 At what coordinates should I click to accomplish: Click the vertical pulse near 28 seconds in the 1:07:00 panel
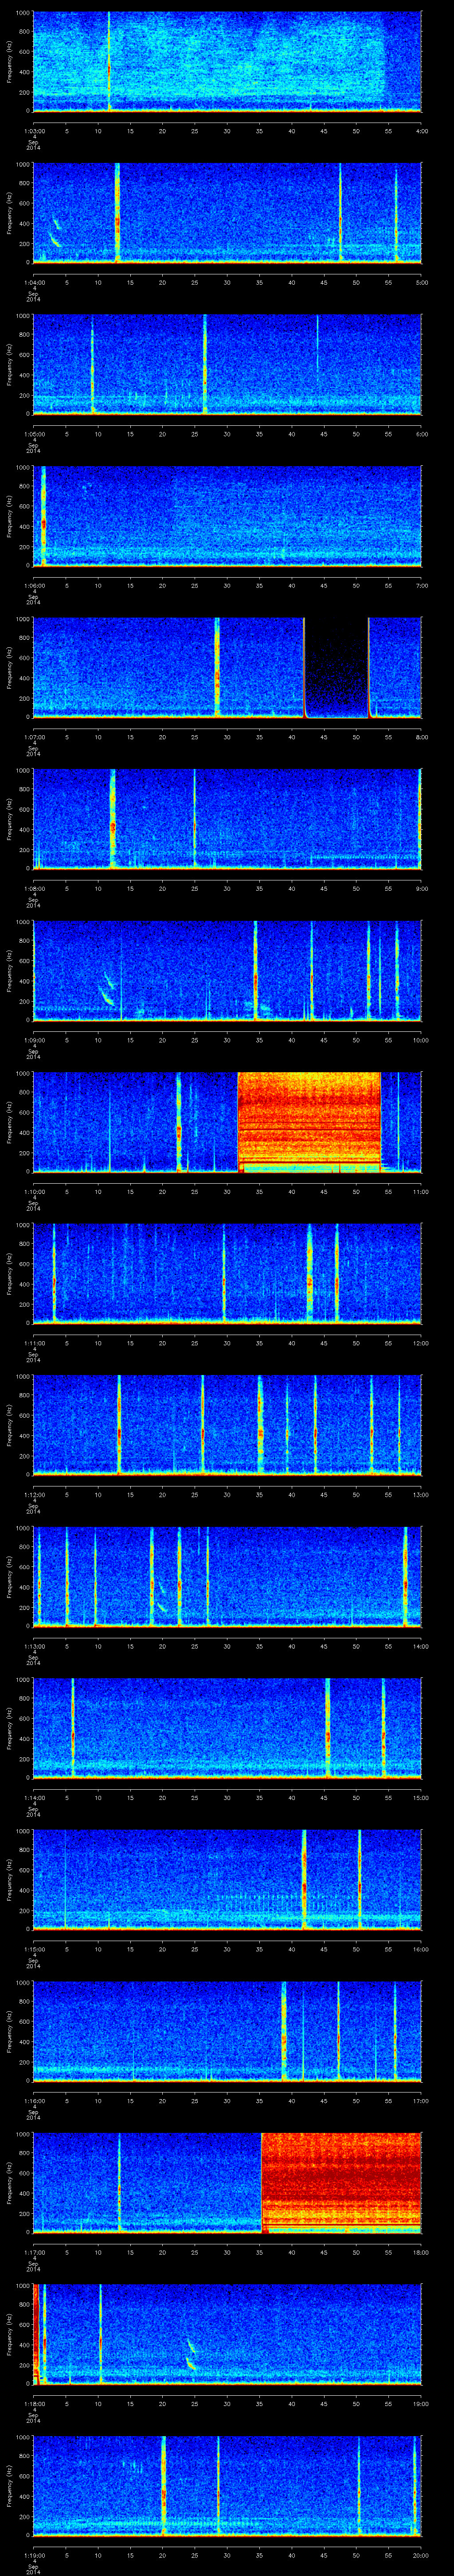pyautogui.click(x=216, y=668)
